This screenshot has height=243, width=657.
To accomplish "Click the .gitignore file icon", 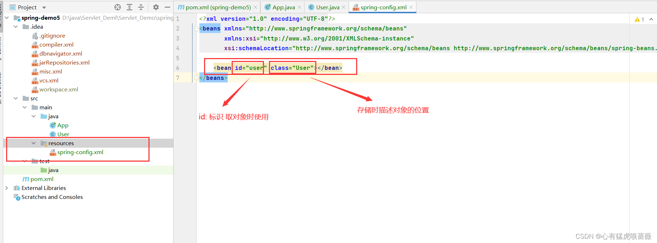I will (x=35, y=35).
